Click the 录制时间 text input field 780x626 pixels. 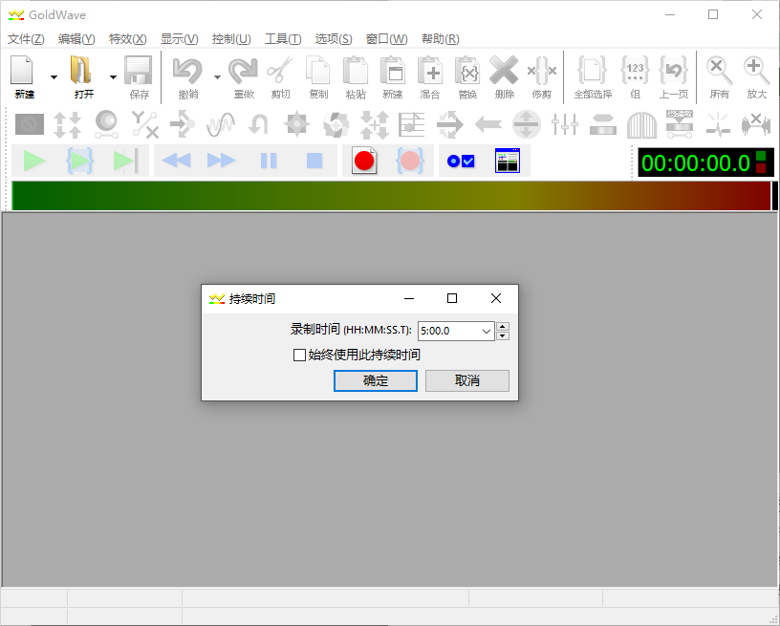click(x=447, y=331)
